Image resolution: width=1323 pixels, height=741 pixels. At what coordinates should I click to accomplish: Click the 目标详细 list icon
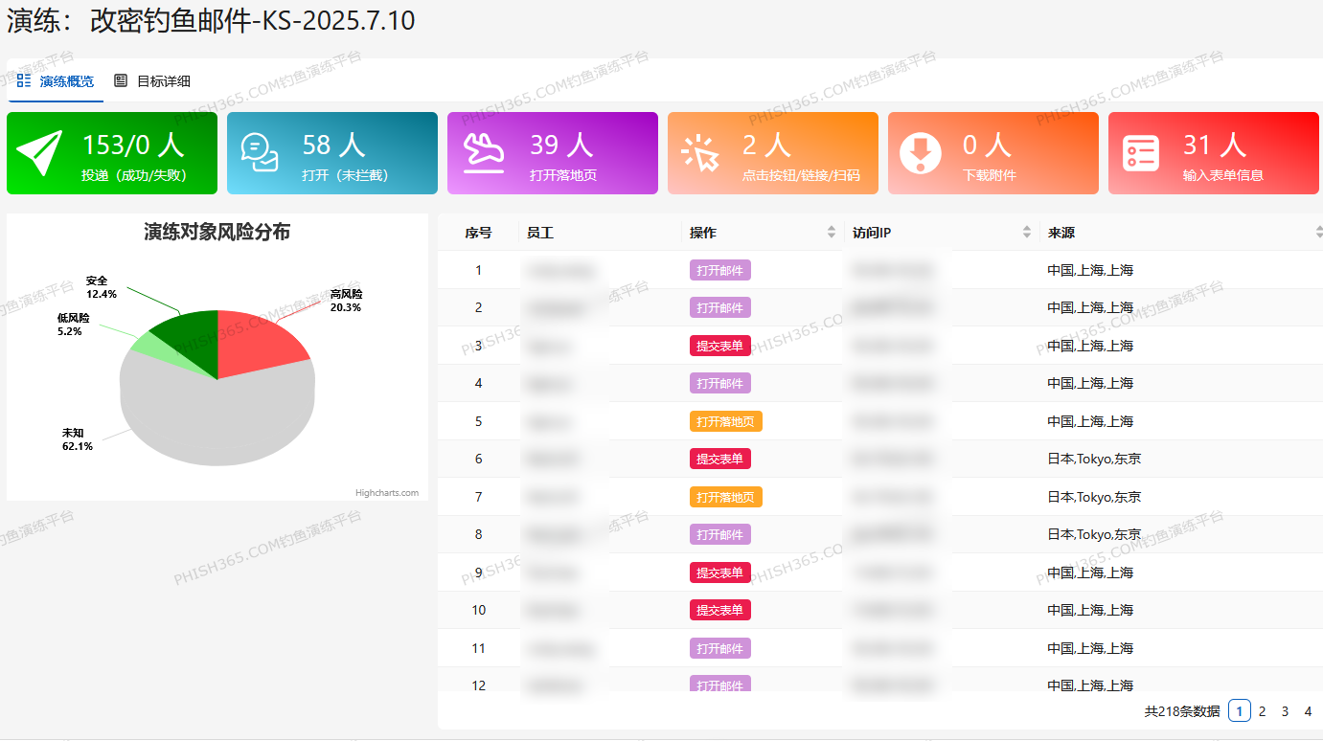pos(121,80)
